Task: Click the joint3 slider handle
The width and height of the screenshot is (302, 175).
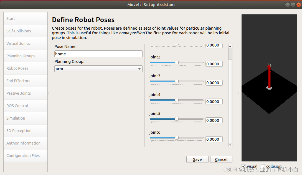Action: [177, 81]
